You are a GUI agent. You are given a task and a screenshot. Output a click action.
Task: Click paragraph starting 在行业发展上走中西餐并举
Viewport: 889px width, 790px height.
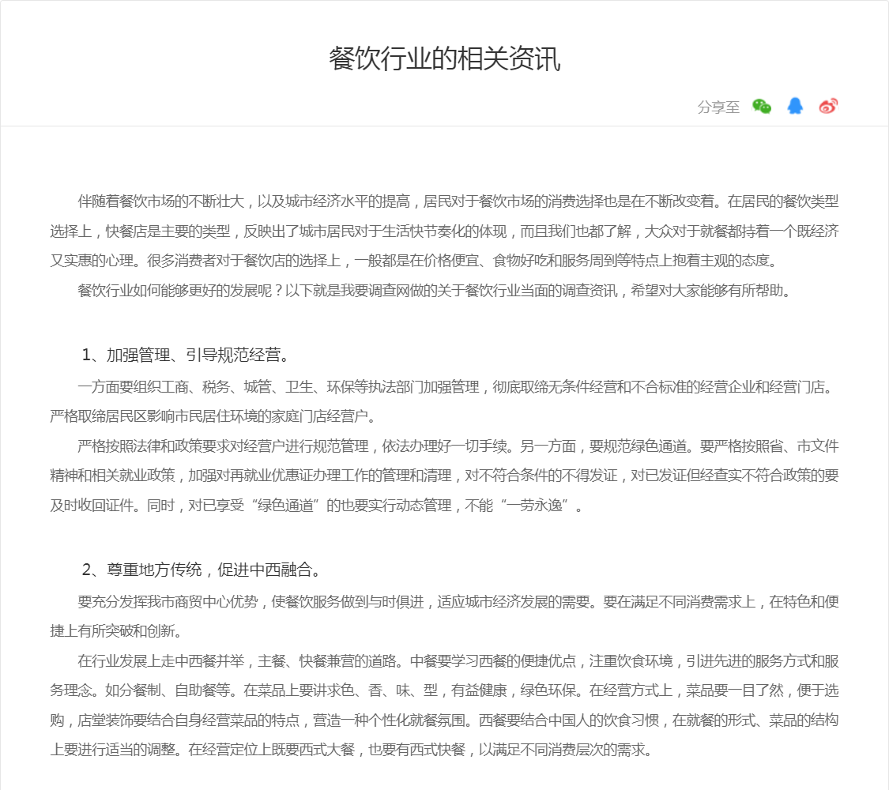(444, 705)
